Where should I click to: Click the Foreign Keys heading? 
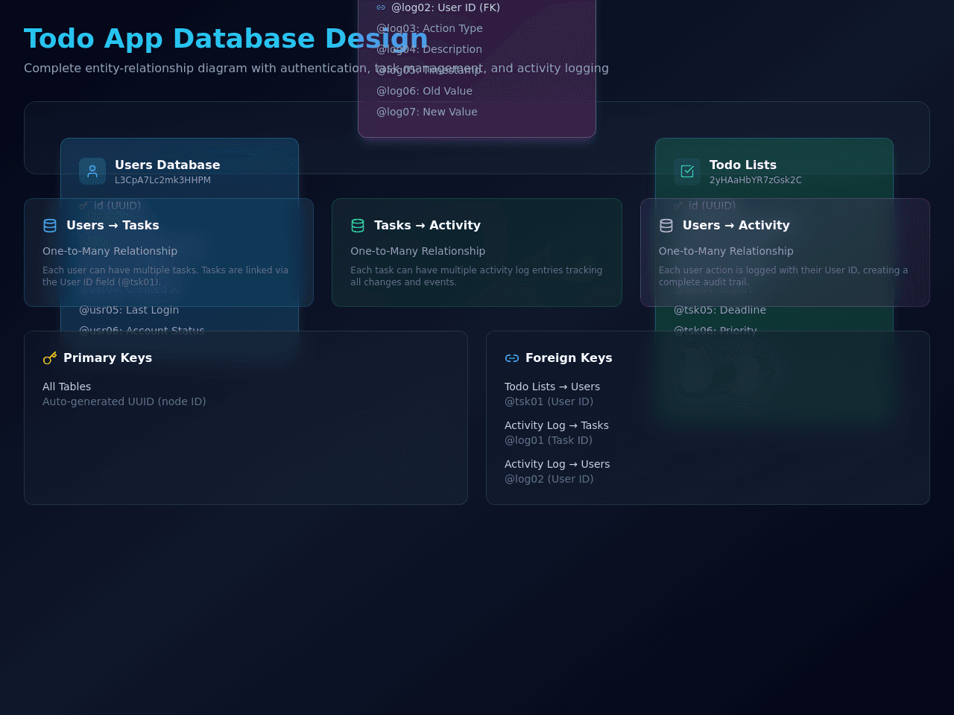click(x=569, y=358)
